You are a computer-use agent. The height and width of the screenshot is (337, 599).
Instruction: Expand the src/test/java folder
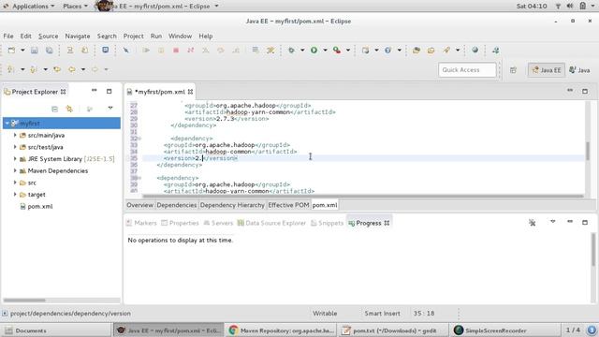pos(15,147)
